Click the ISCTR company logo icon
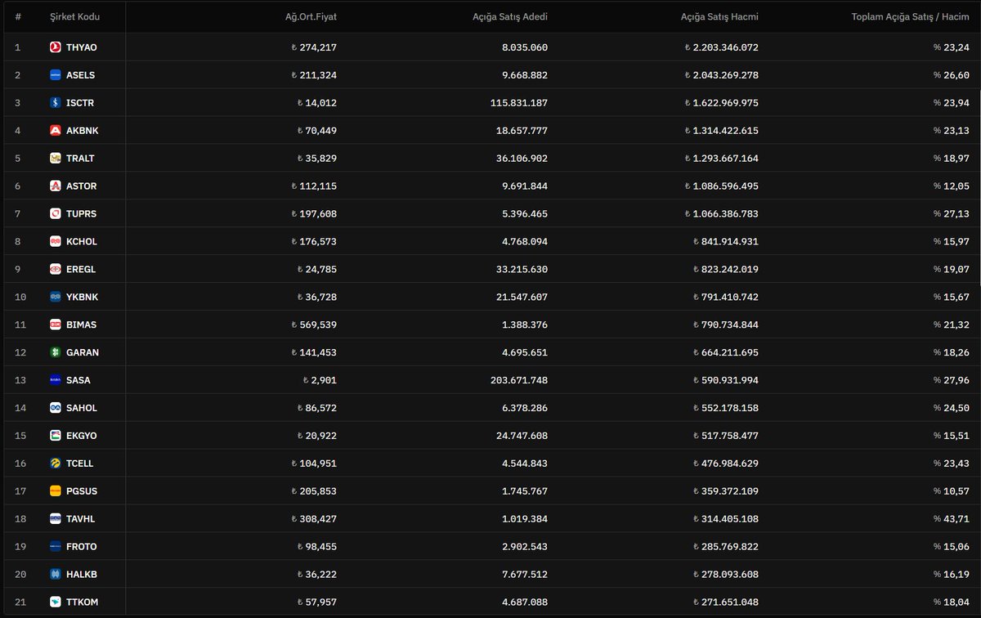 tap(56, 103)
